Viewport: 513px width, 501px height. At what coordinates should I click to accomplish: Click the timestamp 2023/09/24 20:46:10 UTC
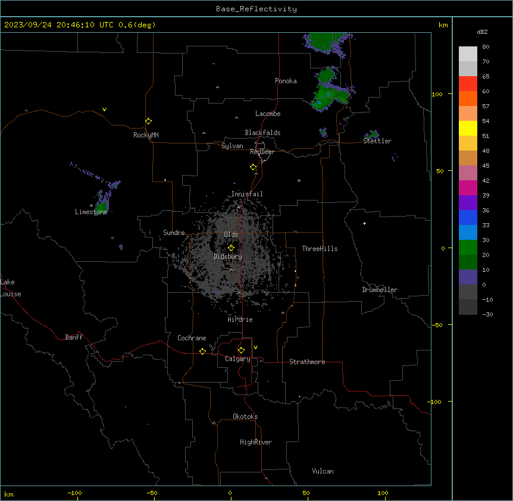pos(58,25)
